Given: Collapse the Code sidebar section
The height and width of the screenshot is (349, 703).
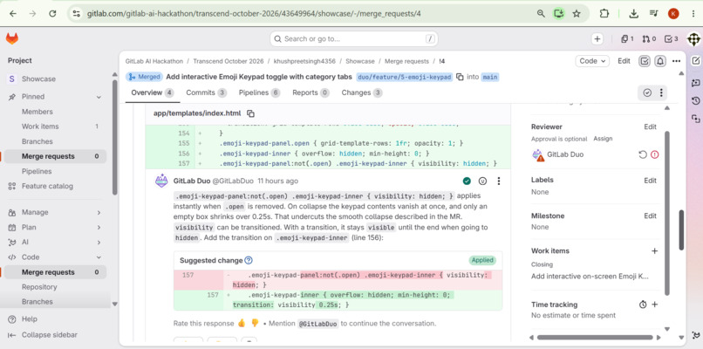Looking at the screenshot, I should [x=99, y=257].
